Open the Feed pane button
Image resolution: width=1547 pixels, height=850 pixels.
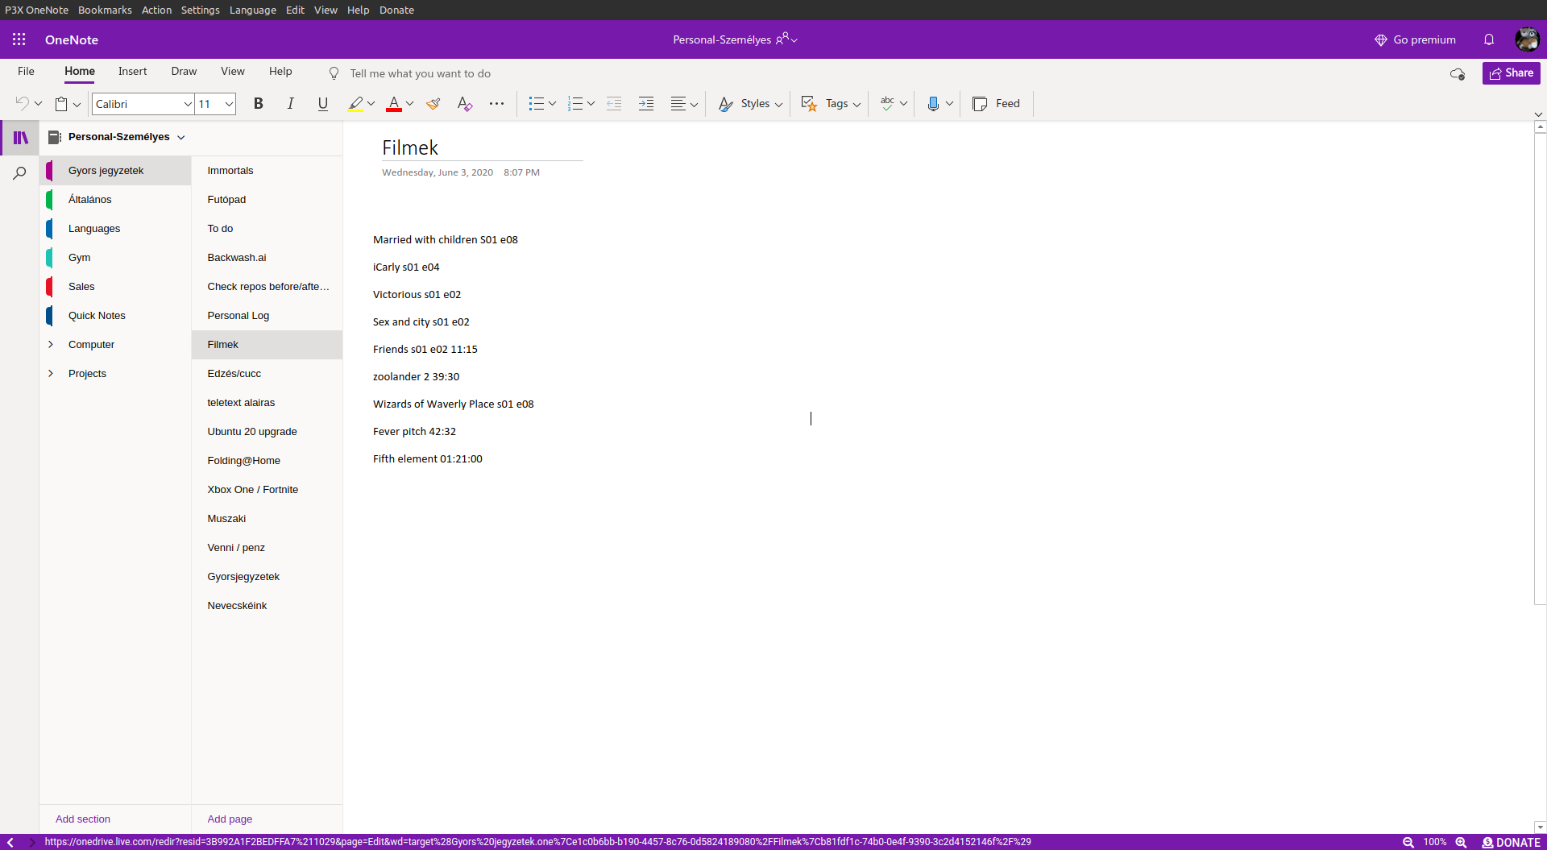[x=997, y=104]
